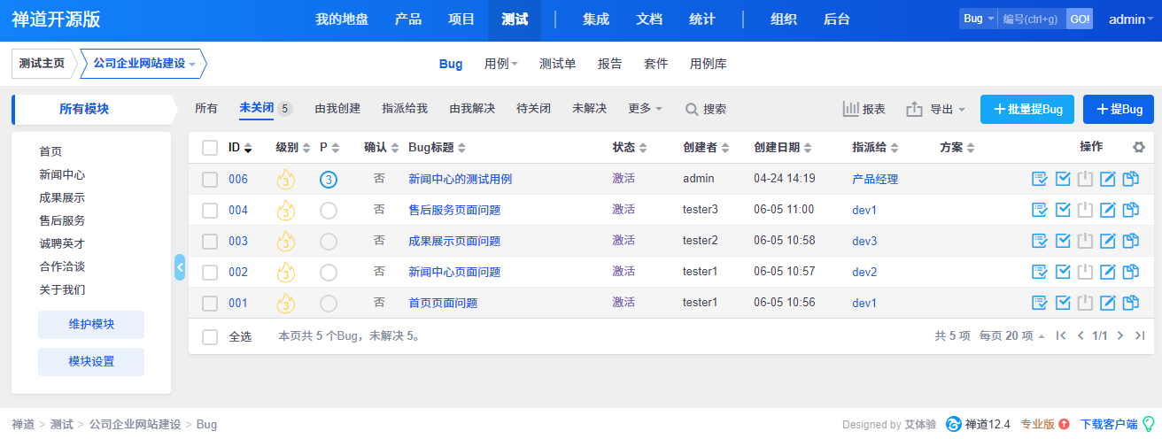Go to the last page arrow
The image size is (1162, 439).
1140,336
